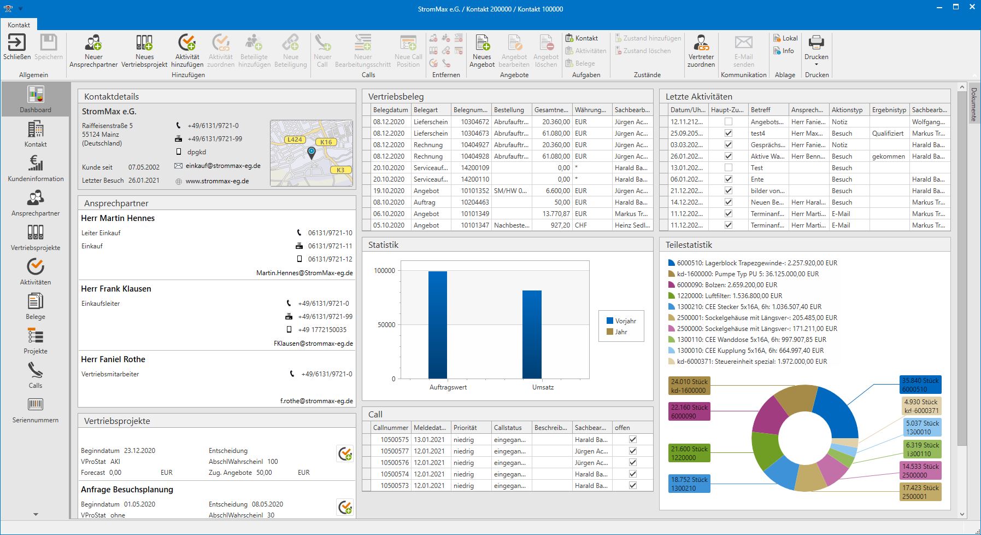
Task: Click the map thumbnail of the Mainz address
Action: point(311,152)
